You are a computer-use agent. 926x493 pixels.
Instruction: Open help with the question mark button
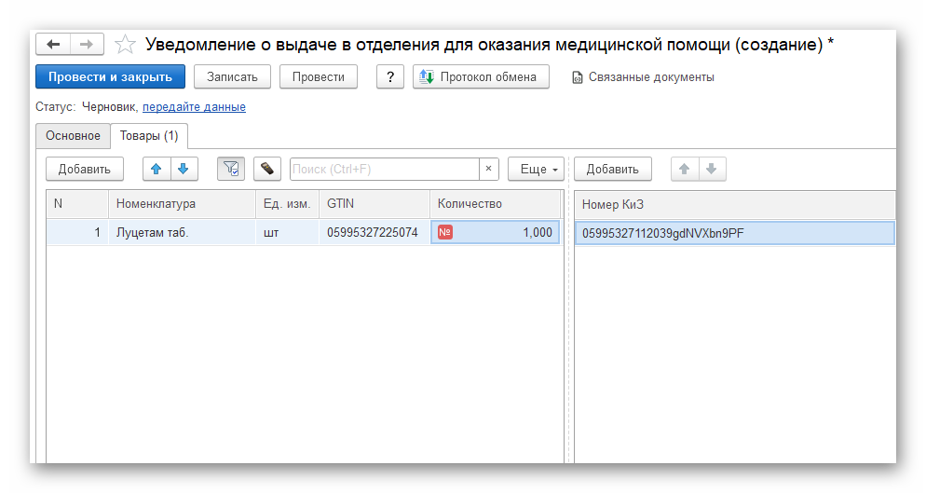coord(389,76)
